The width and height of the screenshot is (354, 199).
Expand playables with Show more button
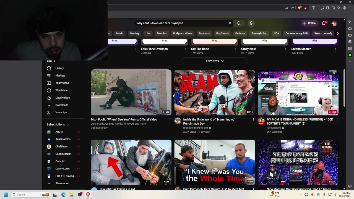click(x=215, y=61)
